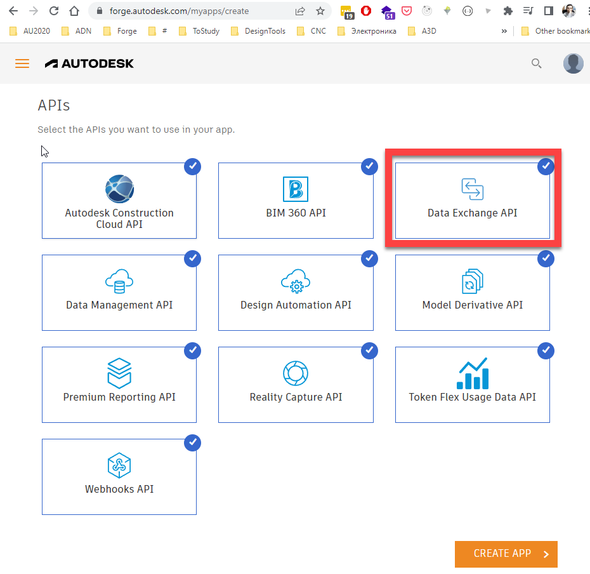The height and width of the screenshot is (574, 590).
Task: Uncheck the Design Automation API checkmark
Action: pyautogui.click(x=369, y=259)
